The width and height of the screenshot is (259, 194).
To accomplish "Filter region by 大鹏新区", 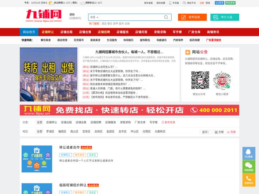I will click(x=160, y=131).
